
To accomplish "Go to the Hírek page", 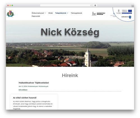I will (50, 13).
